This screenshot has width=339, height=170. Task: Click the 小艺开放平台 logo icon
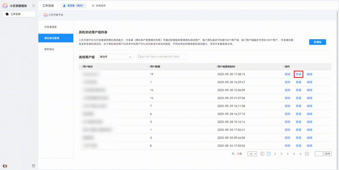[x=45, y=15]
